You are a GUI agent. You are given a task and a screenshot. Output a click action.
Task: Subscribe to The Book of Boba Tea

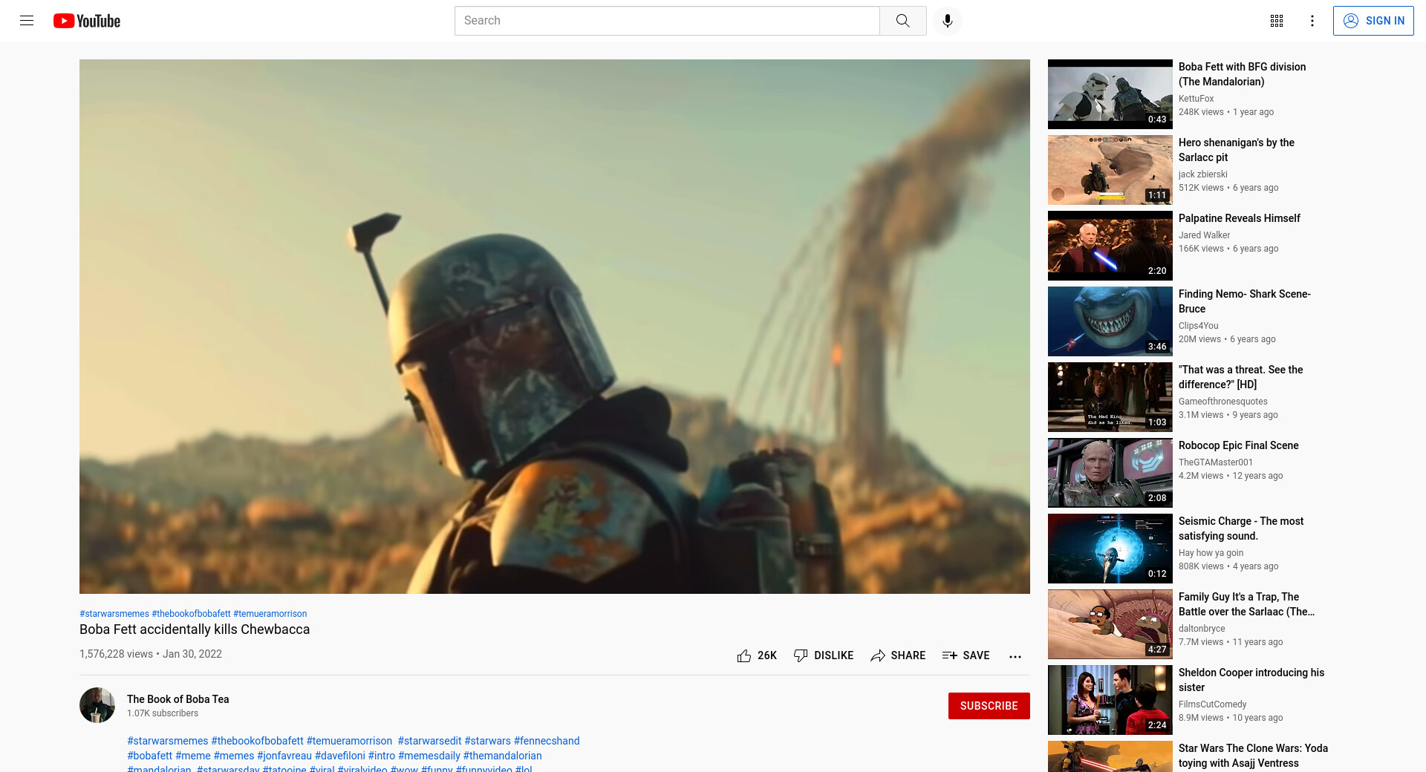pos(989,706)
